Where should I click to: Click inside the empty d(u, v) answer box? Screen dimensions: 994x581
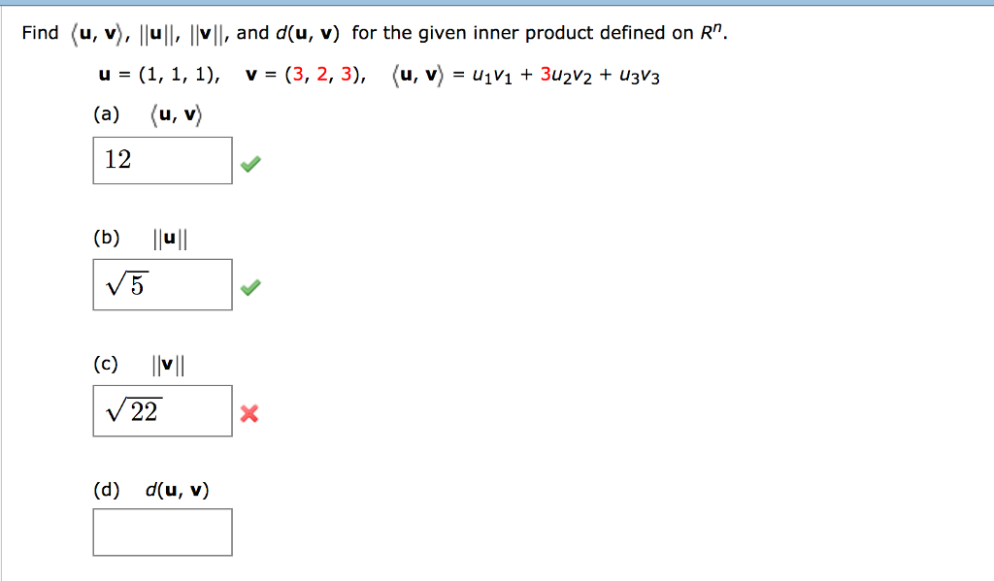pyautogui.click(x=162, y=532)
